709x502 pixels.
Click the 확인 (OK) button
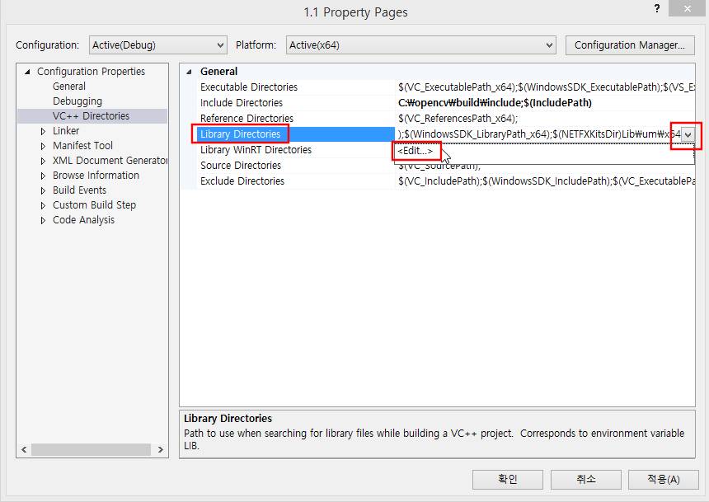pos(507,479)
